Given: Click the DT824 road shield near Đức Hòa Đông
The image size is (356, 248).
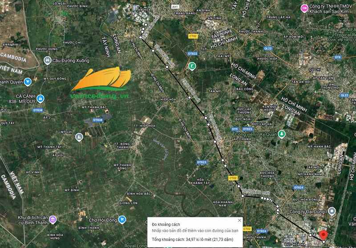Looking at the screenshot, I should click(x=299, y=188).
